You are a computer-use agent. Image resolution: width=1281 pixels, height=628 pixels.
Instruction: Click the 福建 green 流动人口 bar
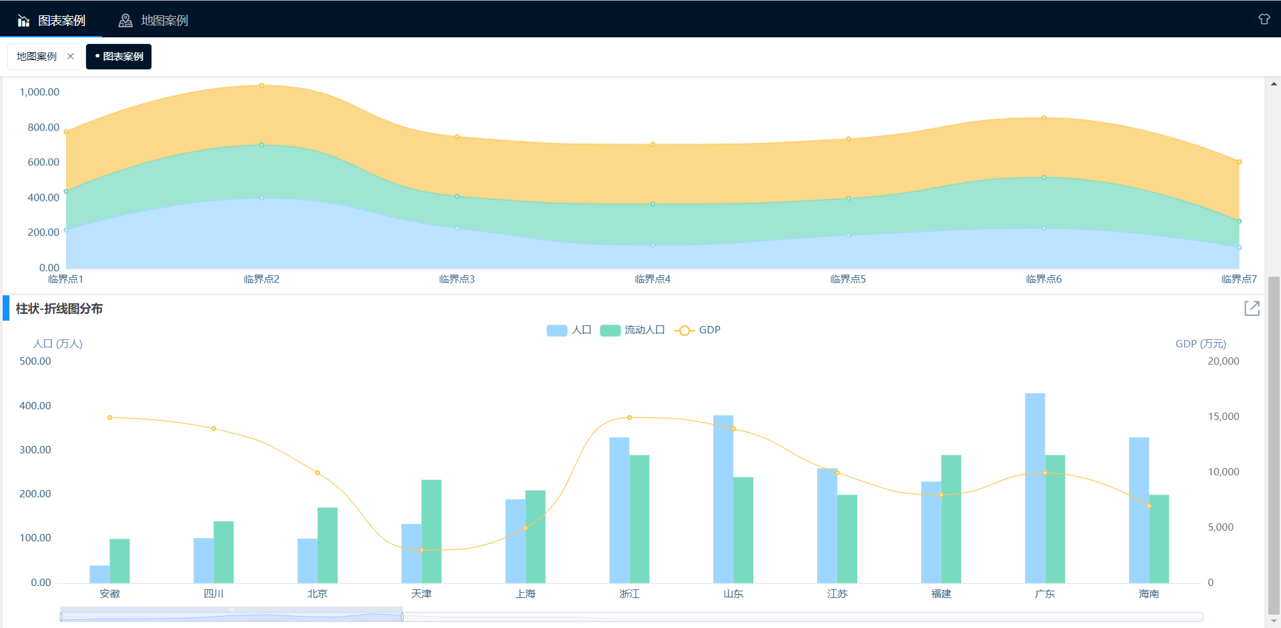click(x=951, y=519)
